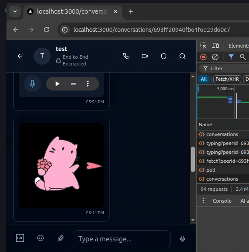Screen dimensions: 249x252
Task: Select the 'fetch?peerId' request
Action: click(223, 161)
